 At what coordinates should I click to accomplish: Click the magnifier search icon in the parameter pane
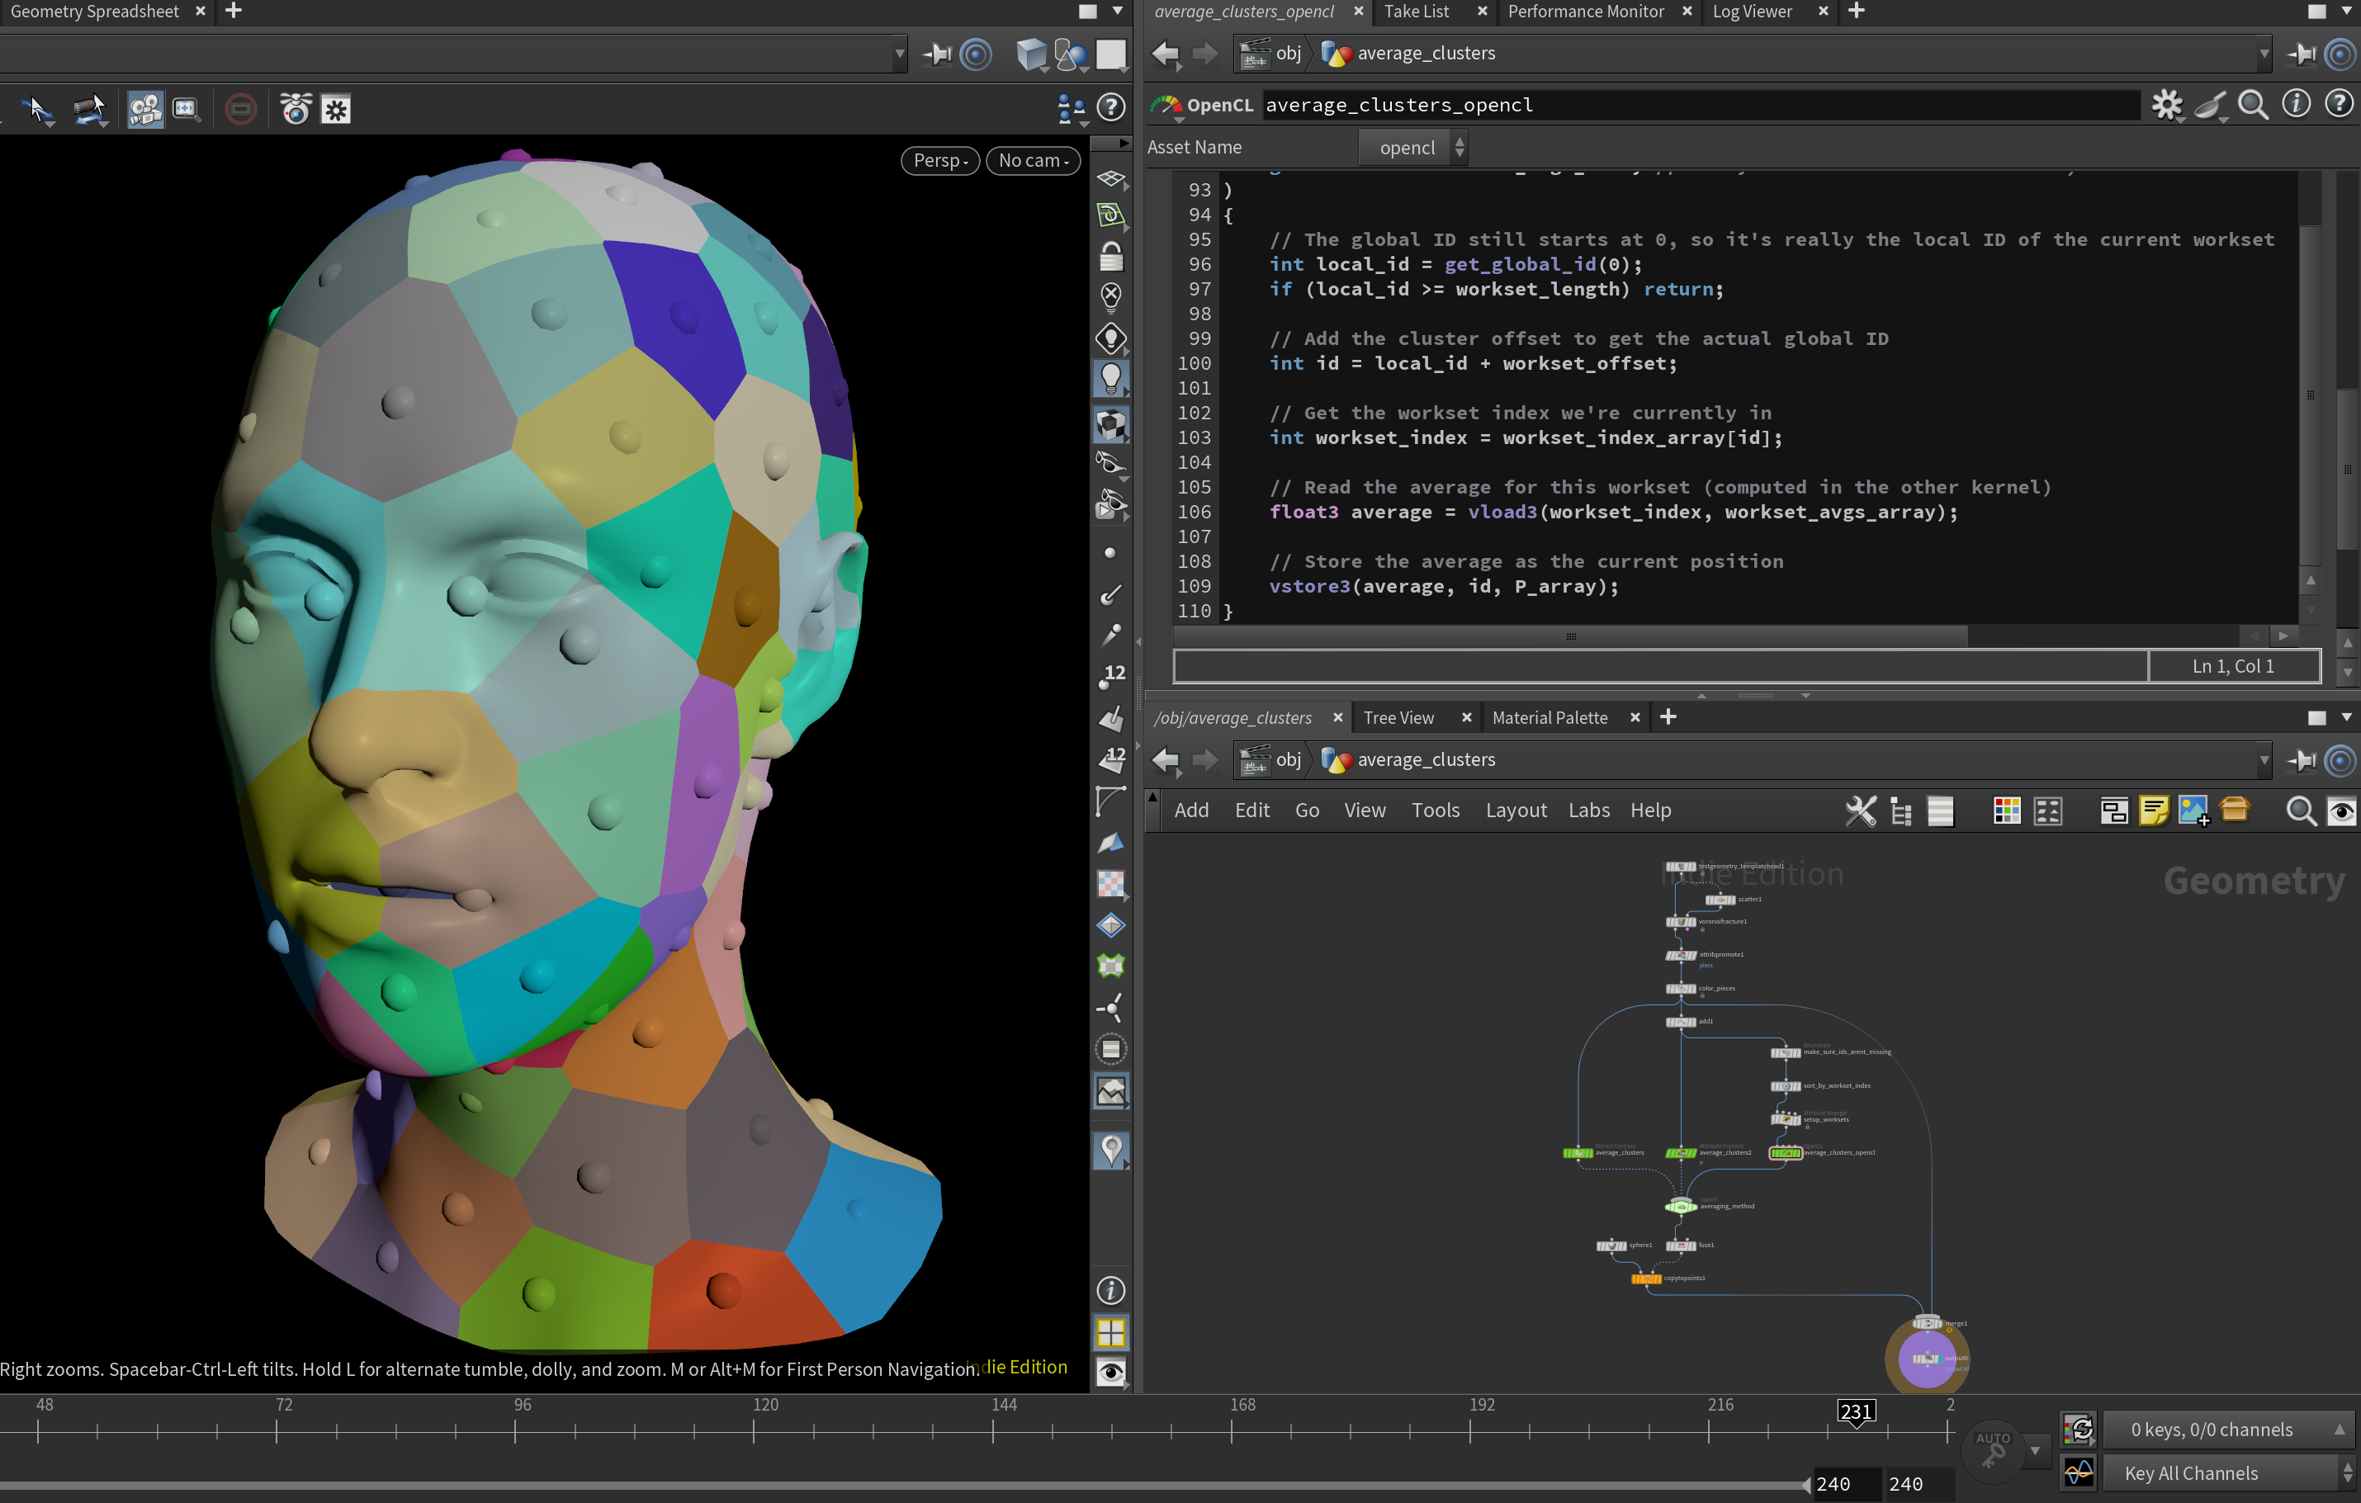pos(2253,105)
